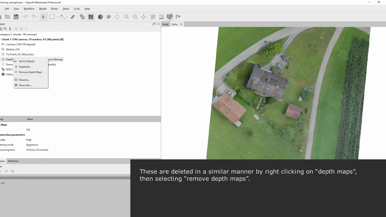
Task: Open the Rectangle Selection dropdown arrow
Action: [x=57, y=17]
